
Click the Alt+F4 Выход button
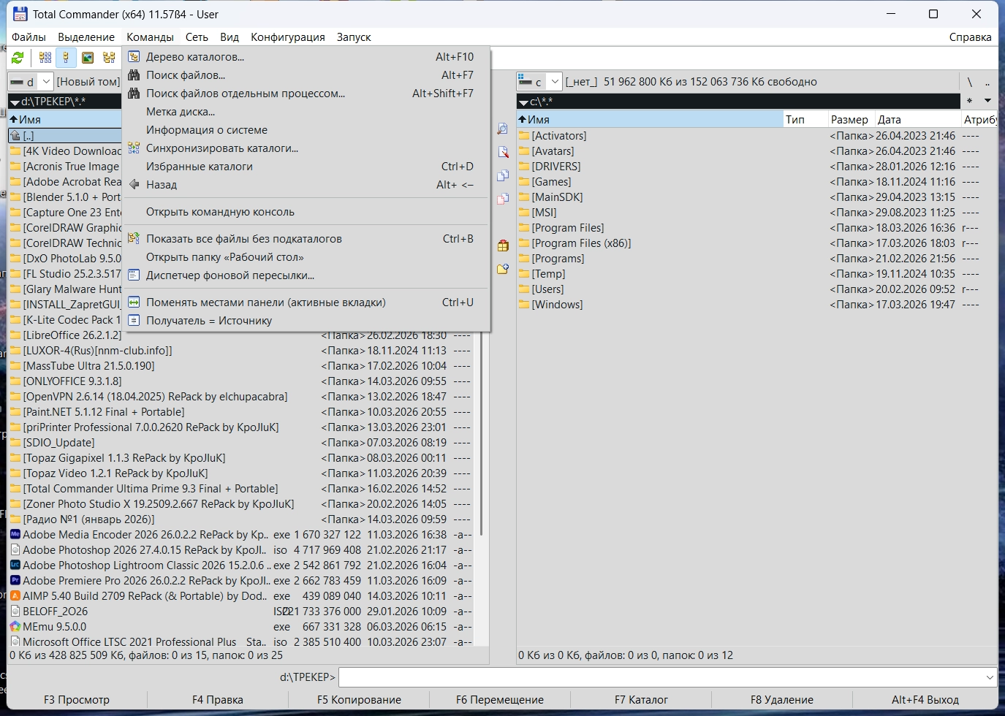pos(925,699)
